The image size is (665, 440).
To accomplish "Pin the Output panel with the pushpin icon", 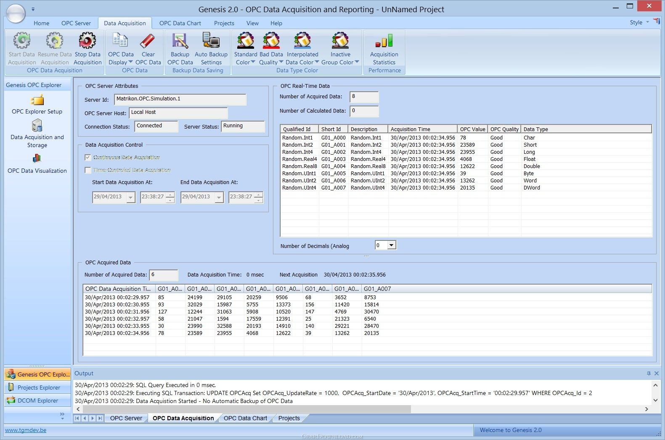I will point(649,373).
